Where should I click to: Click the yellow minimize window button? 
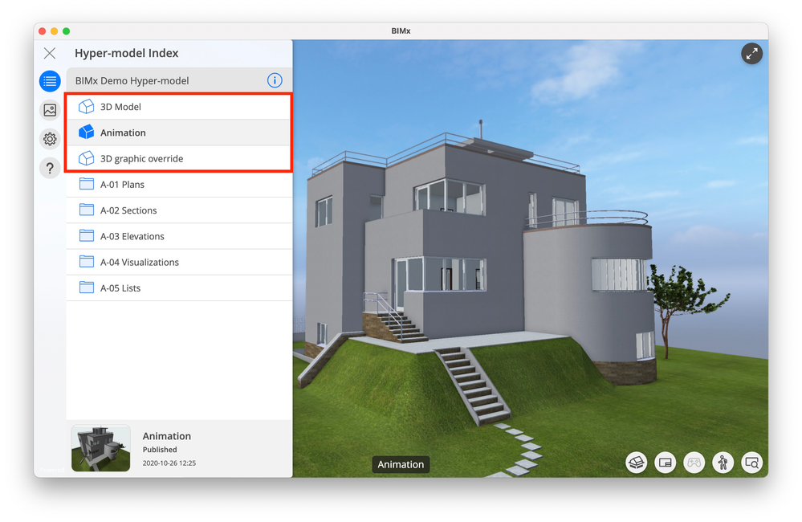click(55, 31)
